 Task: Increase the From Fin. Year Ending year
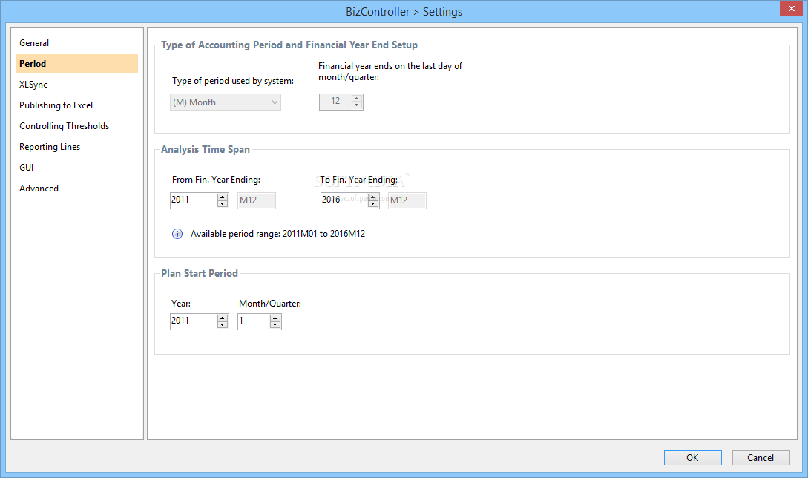(x=222, y=197)
